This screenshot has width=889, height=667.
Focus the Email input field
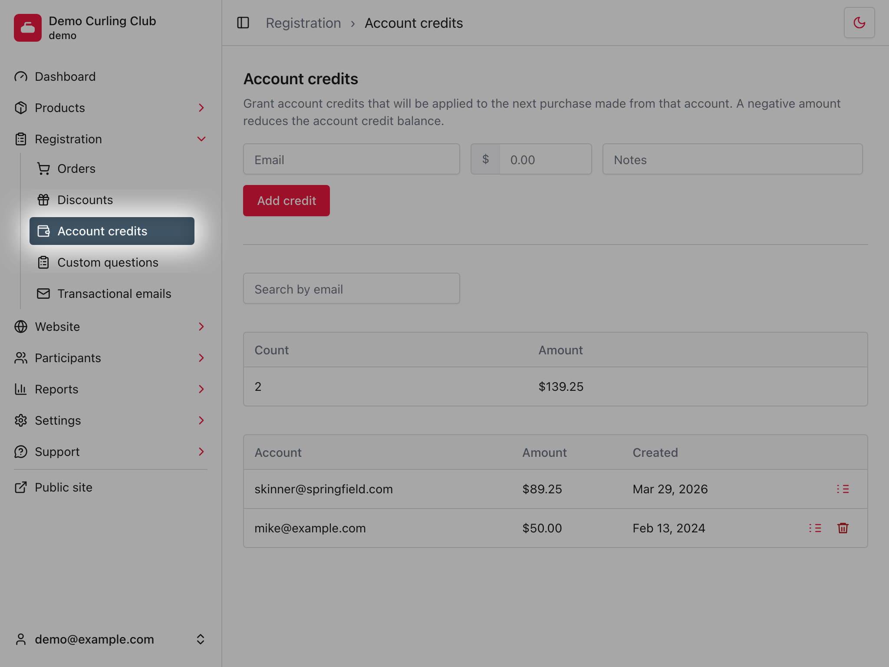pyautogui.click(x=351, y=159)
